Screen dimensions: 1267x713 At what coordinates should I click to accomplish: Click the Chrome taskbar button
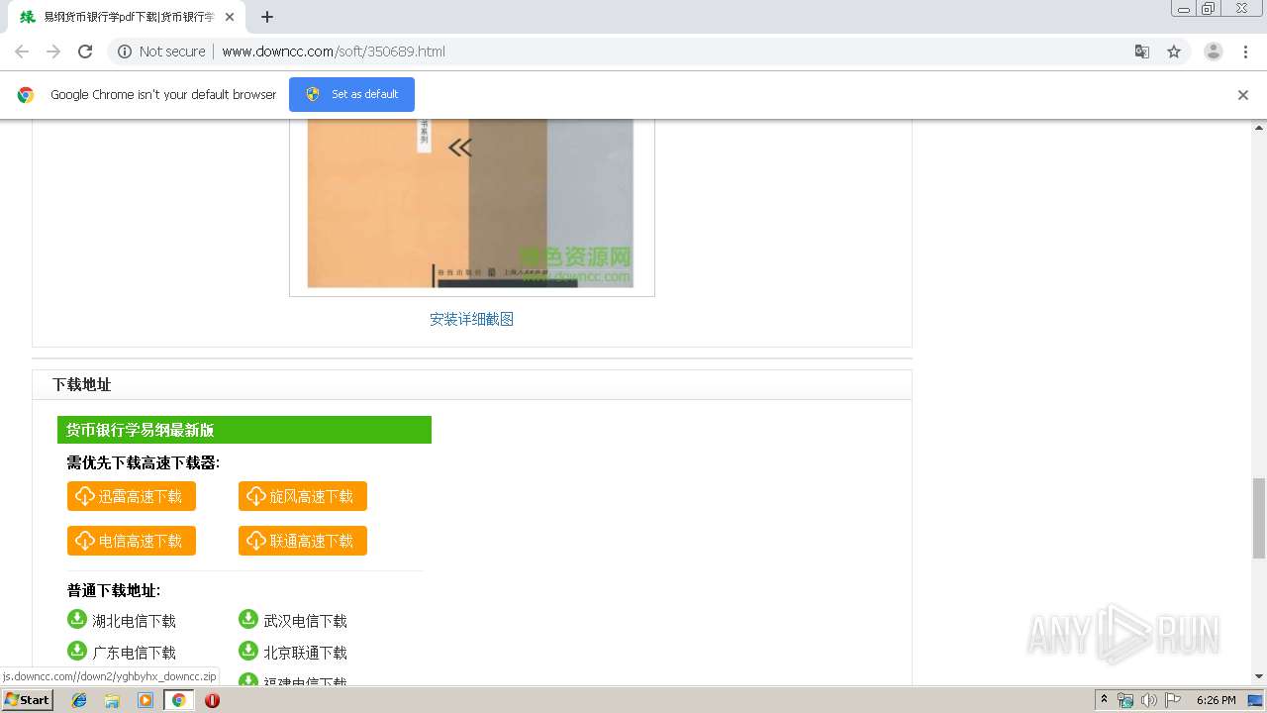tap(178, 700)
